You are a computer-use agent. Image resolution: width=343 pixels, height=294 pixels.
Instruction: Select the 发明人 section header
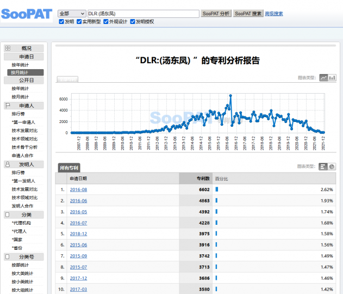pos(24,164)
